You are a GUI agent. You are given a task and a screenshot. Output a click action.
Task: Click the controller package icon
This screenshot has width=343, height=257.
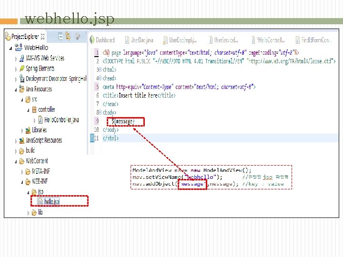(x=34, y=109)
